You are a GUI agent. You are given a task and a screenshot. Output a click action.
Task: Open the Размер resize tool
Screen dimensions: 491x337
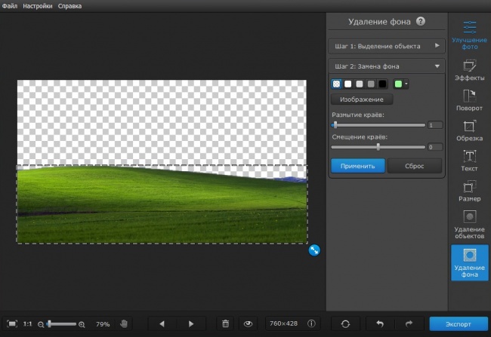[x=469, y=191]
